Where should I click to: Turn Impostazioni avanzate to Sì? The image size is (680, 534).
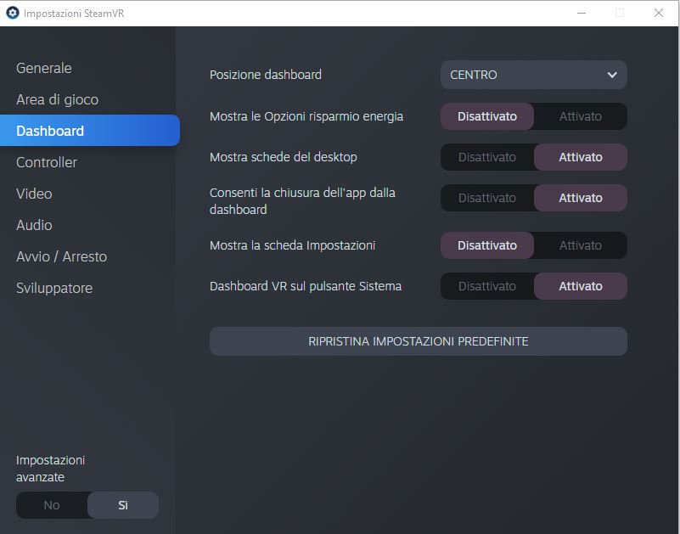pyautogui.click(x=123, y=505)
